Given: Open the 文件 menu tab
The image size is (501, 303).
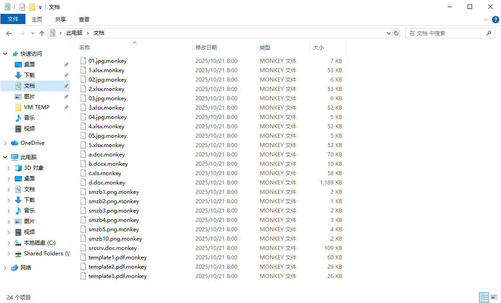Looking at the screenshot, I should (13, 19).
